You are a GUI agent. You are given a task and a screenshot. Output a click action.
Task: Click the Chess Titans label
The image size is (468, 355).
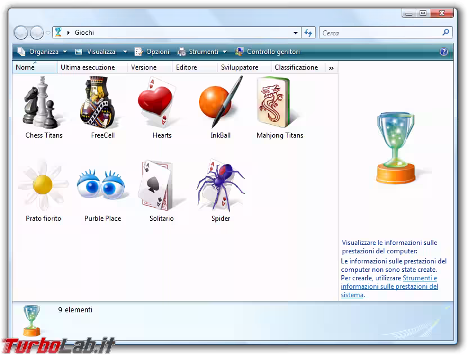click(44, 135)
